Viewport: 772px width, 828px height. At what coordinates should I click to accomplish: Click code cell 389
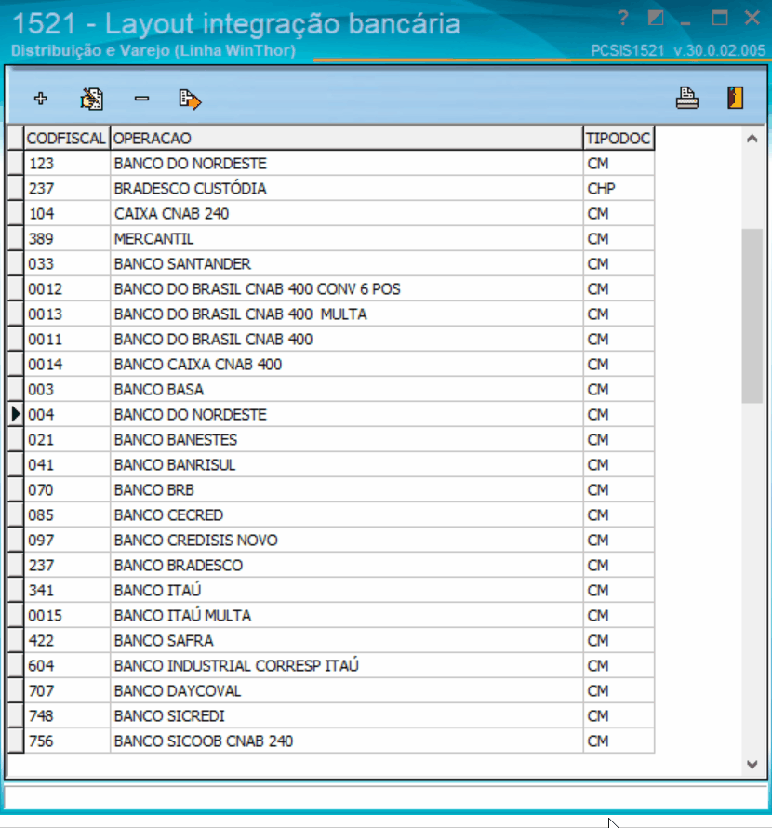point(67,239)
